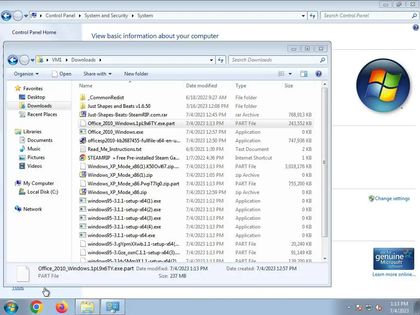Click Change settings link in System window

point(392,199)
